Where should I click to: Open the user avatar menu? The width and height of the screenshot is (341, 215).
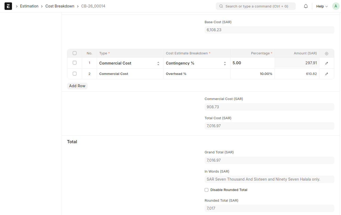pyautogui.click(x=336, y=6)
